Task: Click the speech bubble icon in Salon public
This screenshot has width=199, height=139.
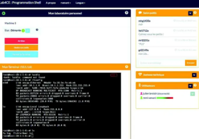Action: tap(140, 13)
